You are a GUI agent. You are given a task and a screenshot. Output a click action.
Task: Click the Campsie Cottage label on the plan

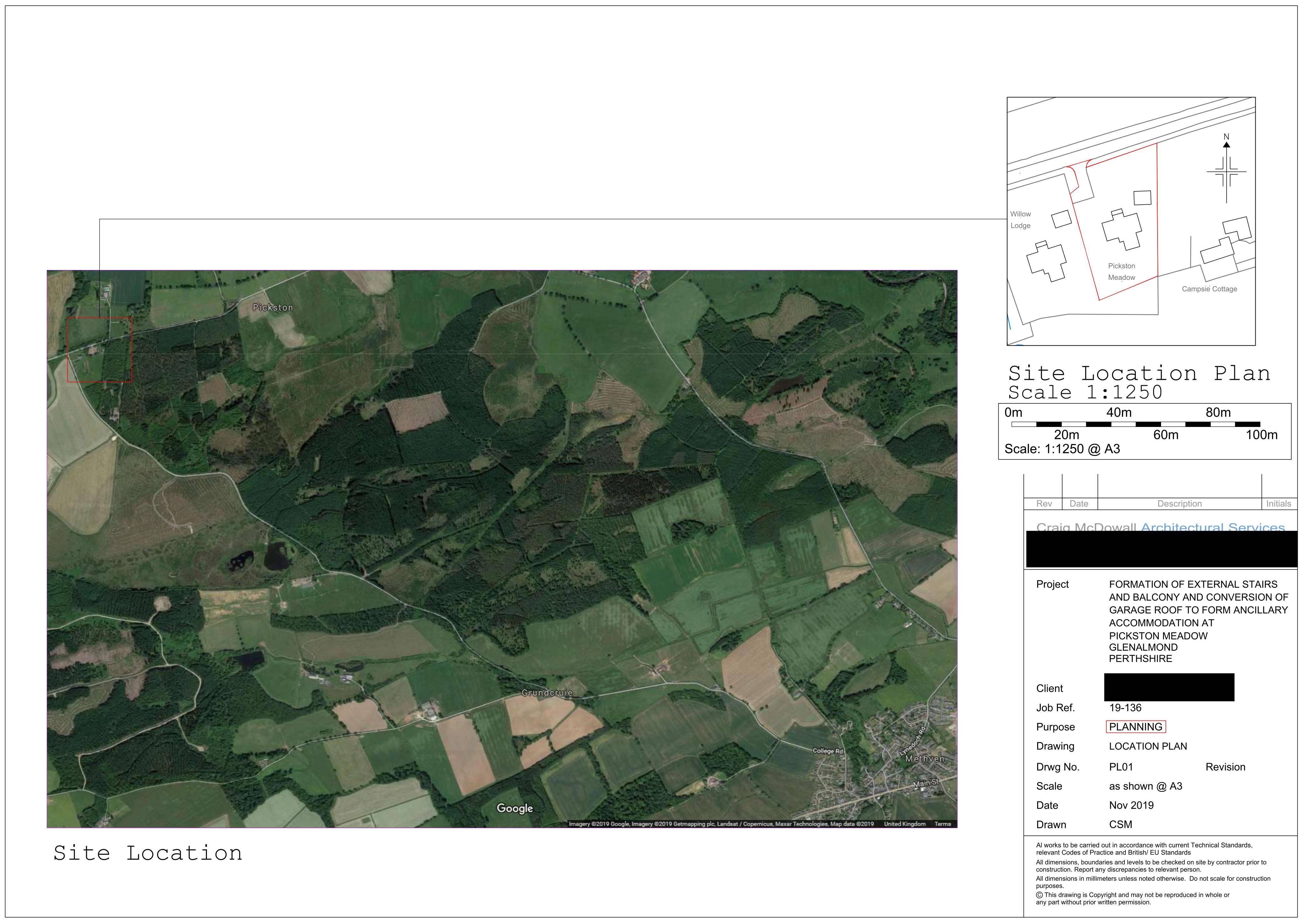coord(1209,289)
